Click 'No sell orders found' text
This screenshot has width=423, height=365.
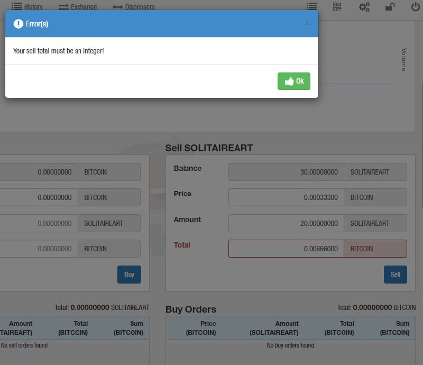click(x=24, y=345)
